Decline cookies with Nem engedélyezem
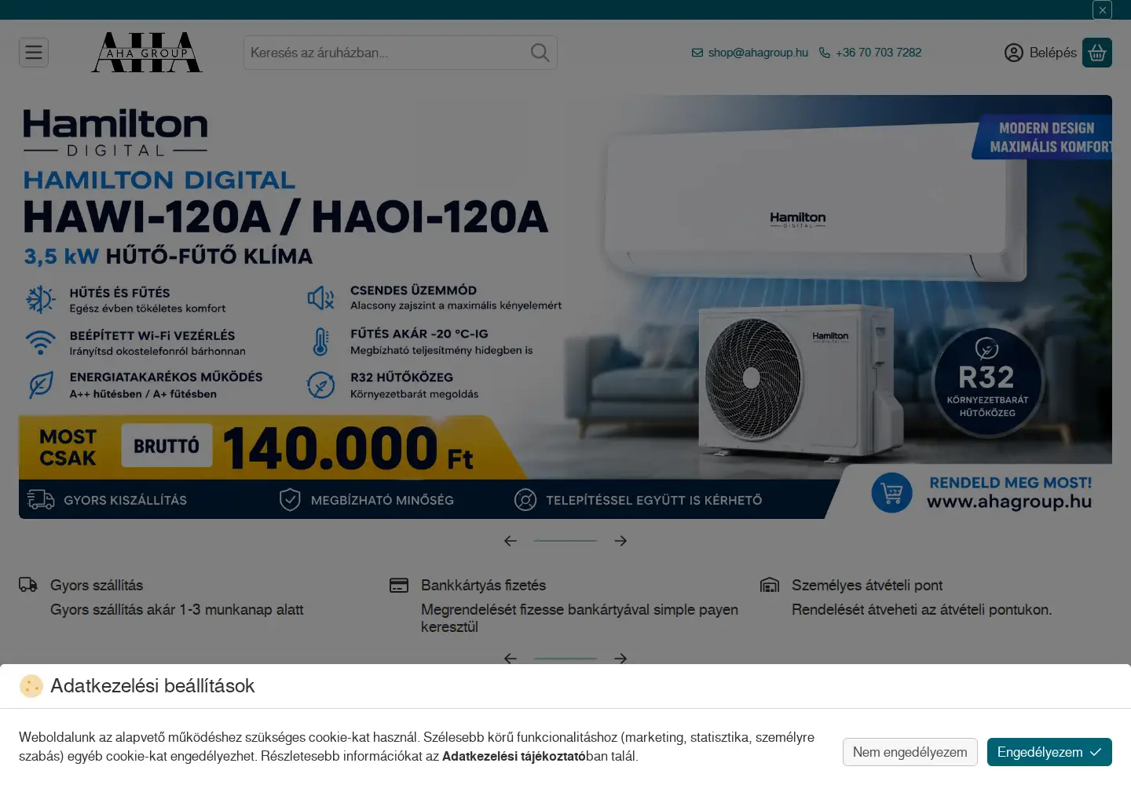This screenshot has width=1131, height=785. pos(910,752)
